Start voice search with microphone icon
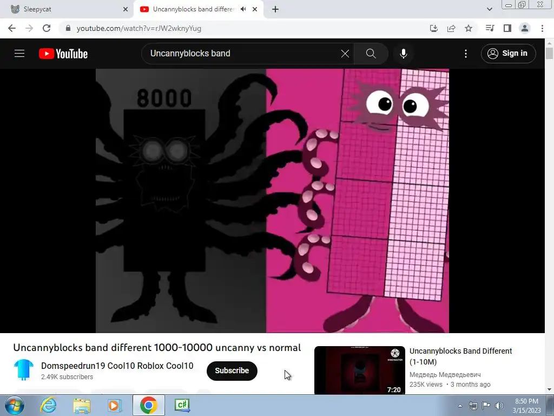This screenshot has width=554, height=416. [403, 54]
